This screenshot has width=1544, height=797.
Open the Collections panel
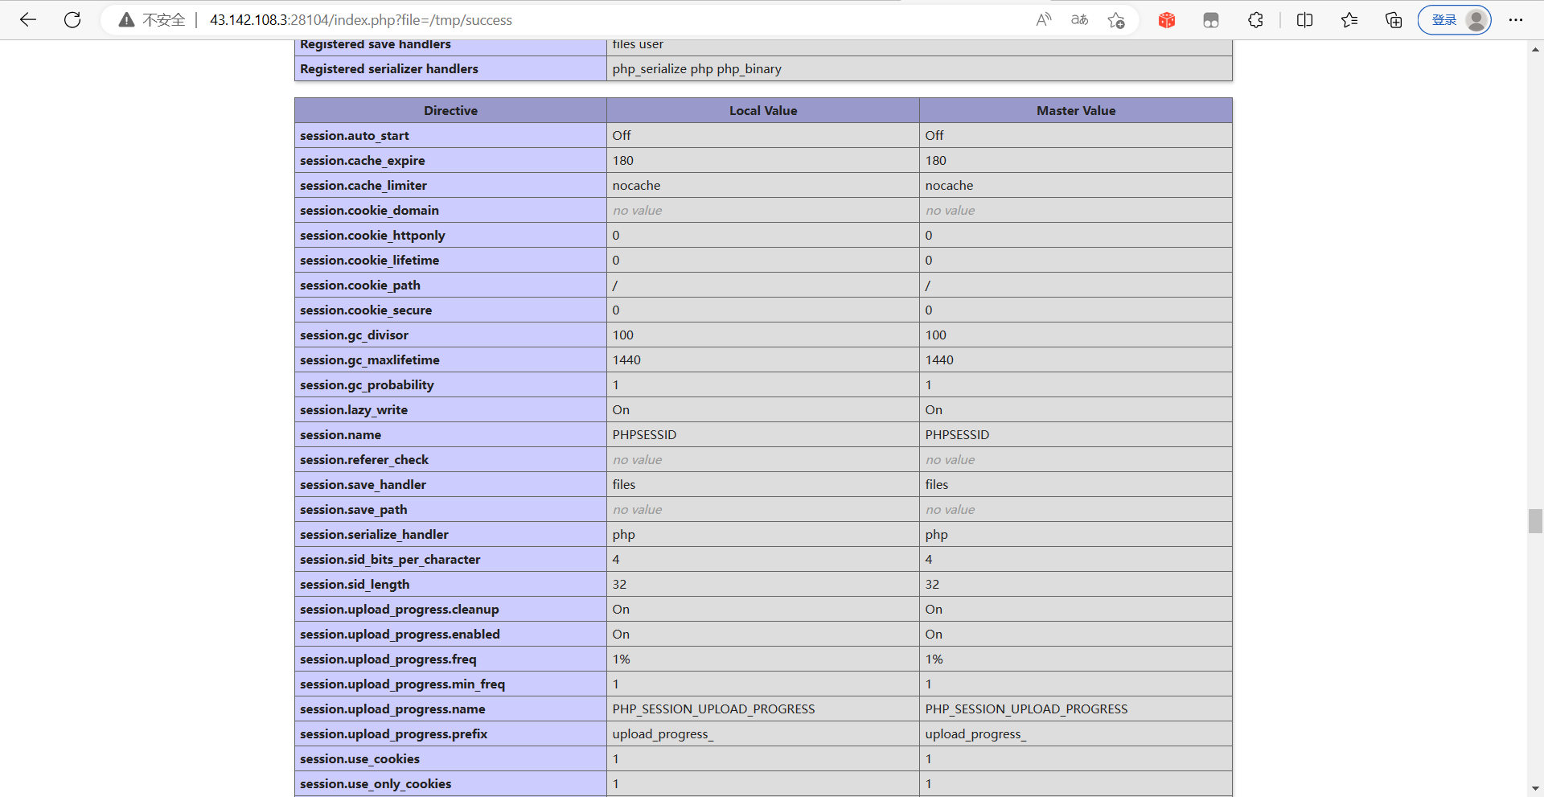1394,20
